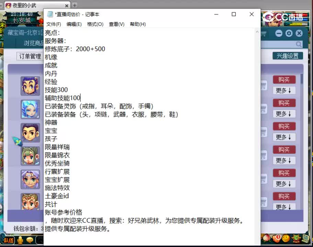
Task: Click the Notepad scrollbar up arrow
Action: [x=257, y=32]
